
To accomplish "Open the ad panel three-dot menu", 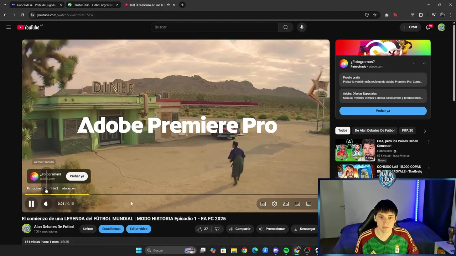I will point(414,64).
